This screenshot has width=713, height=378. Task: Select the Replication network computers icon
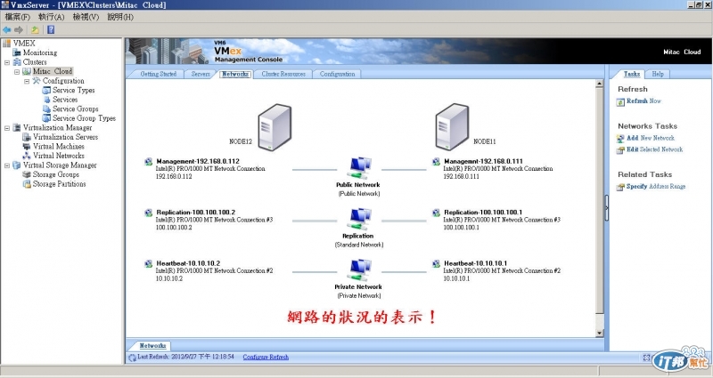(x=359, y=220)
